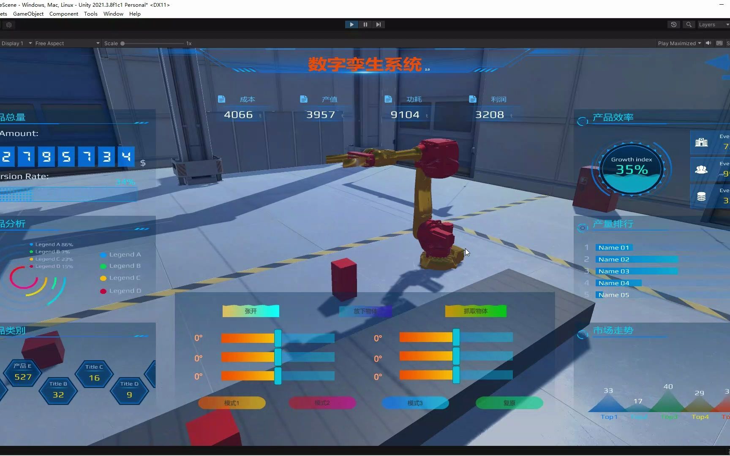Click the document icon above 利润 value
The width and height of the screenshot is (730, 456).
(x=473, y=98)
